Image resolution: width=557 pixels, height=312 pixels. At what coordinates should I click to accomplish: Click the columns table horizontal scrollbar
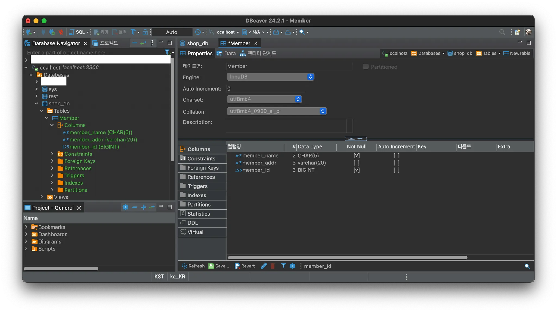(x=347, y=257)
